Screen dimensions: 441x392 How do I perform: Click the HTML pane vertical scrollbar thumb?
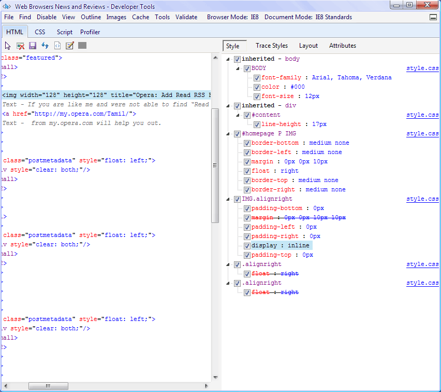click(x=215, y=166)
